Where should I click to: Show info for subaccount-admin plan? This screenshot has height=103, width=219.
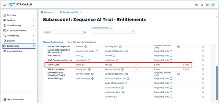[x=123, y=92]
